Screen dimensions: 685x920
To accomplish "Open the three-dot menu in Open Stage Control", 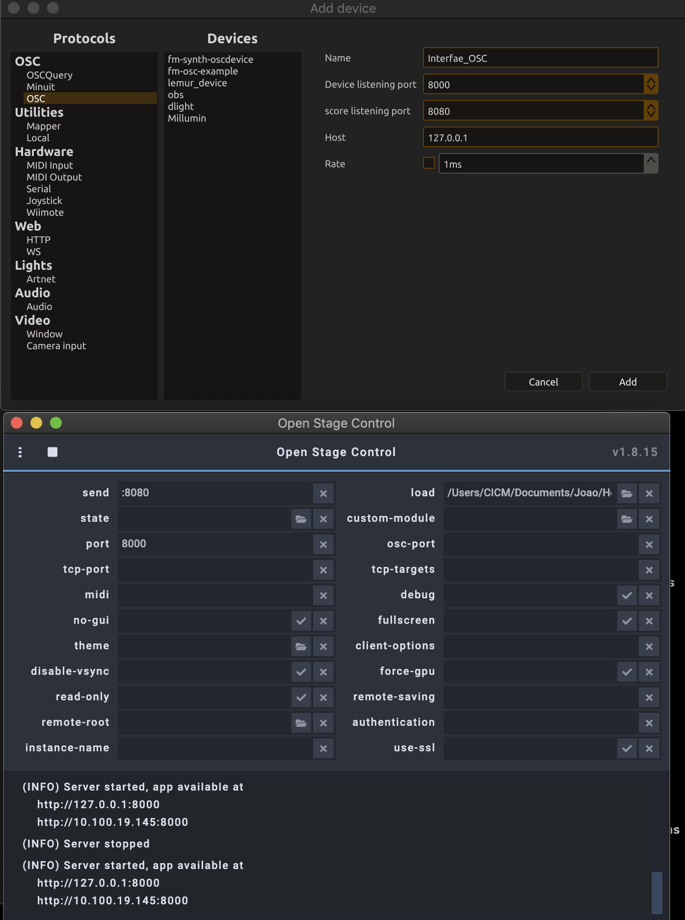I will click(x=20, y=452).
